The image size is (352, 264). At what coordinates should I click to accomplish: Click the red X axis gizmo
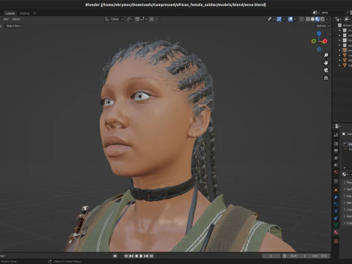point(325,41)
